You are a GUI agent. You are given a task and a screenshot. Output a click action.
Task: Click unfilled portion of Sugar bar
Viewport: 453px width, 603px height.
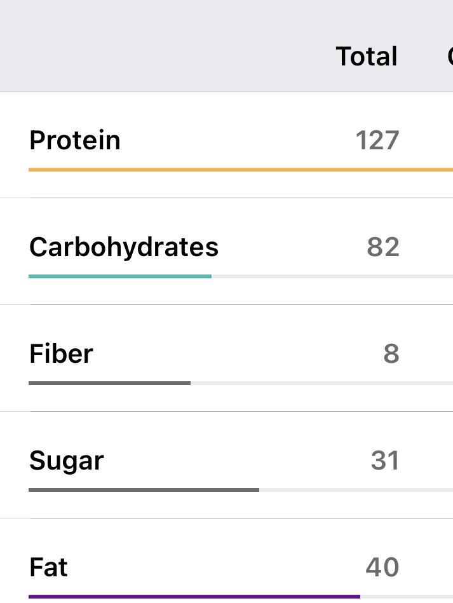click(x=356, y=490)
